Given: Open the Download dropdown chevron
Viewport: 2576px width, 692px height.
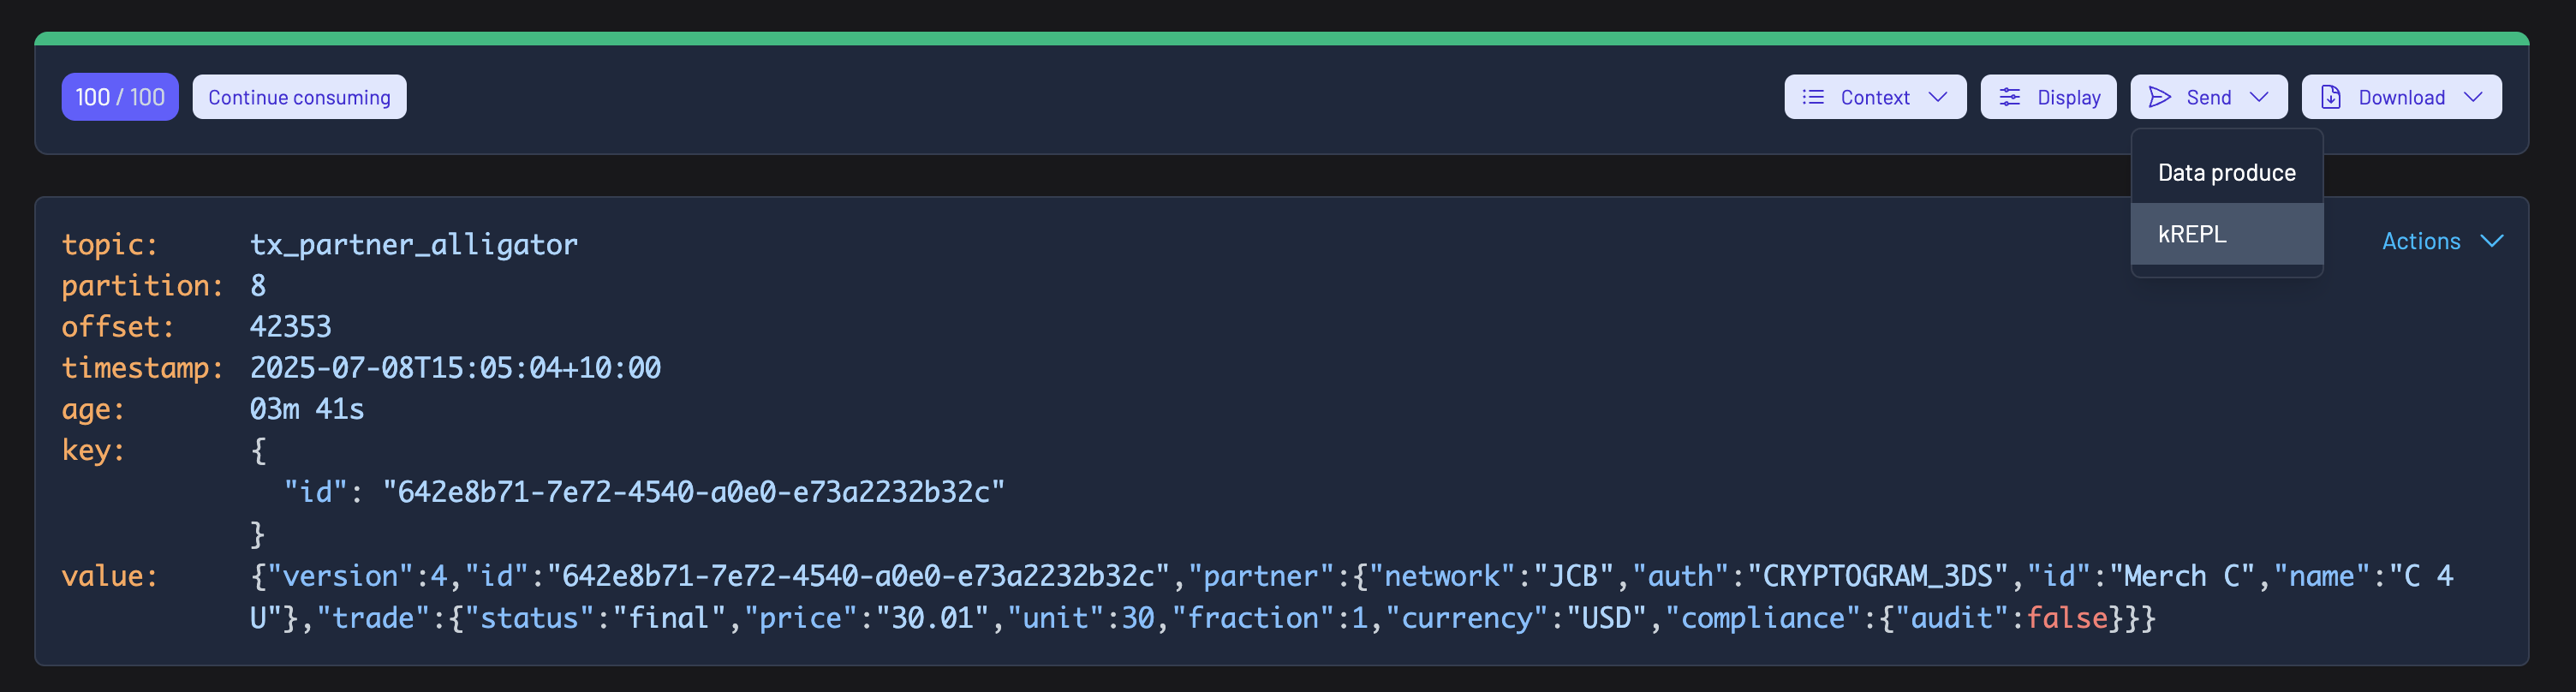Looking at the screenshot, I should point(2474,97).
